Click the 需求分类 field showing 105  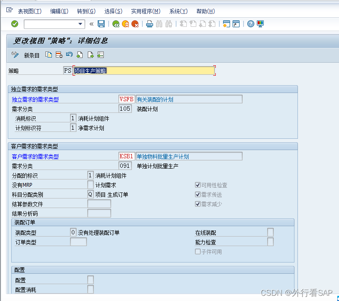tap(125, 109)
